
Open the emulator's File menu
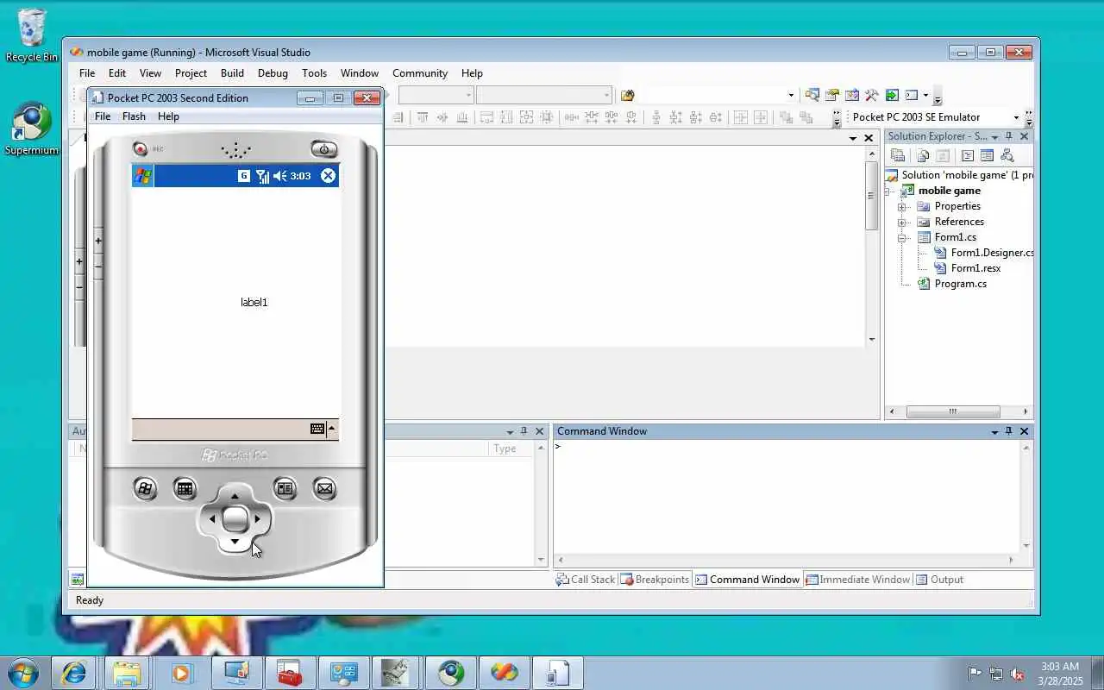[x=103, y=116]
